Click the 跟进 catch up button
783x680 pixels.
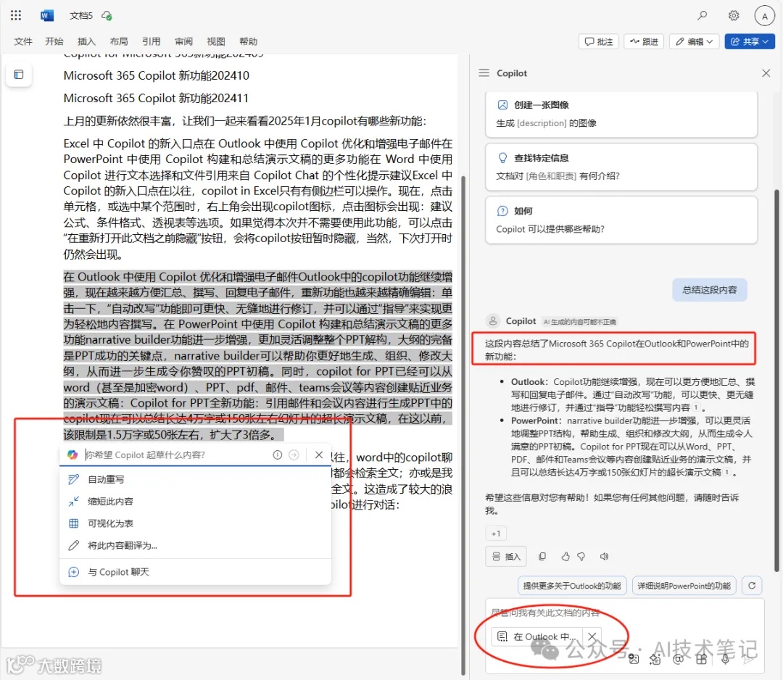click(644, 41)
